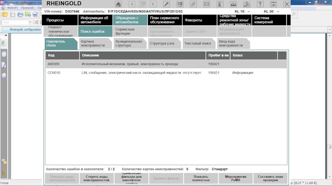Open the Система измерений tab
This screenshot has width=332, height=186.
[x=269, y=20]
